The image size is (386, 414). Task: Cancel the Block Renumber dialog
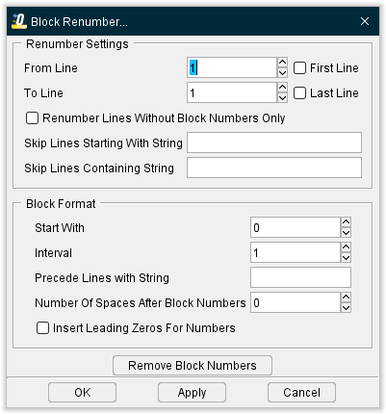point(301,392)
